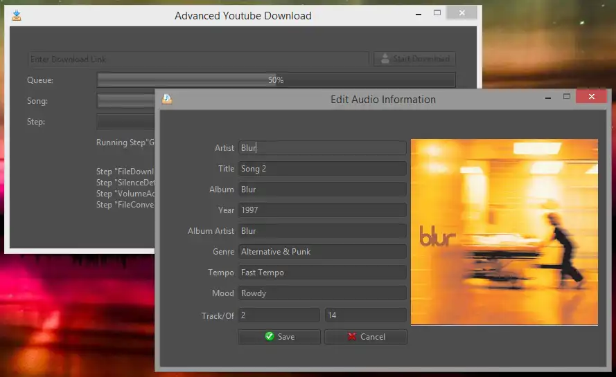Close the Advanced Youtube Download window

coord(462,13)
